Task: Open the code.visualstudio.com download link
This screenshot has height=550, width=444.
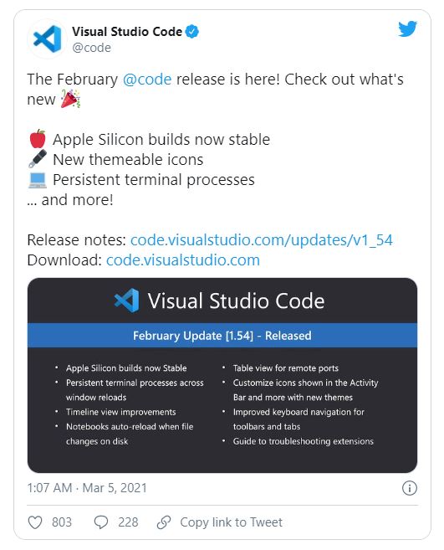Action: tap(183, 260)
